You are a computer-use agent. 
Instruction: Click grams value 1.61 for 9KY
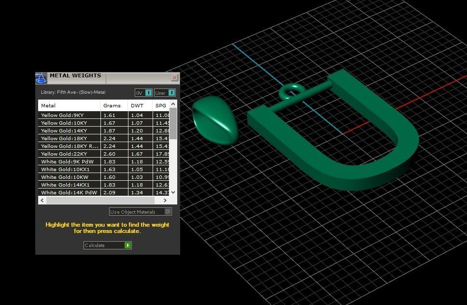109,115
